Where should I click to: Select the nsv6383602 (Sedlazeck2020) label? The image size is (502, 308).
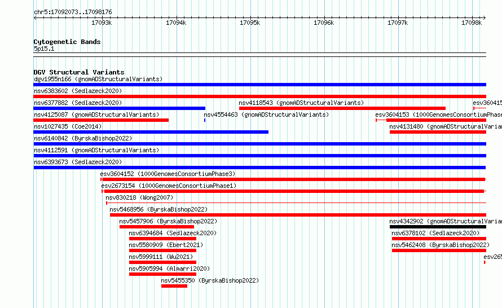pyautogui.click(x=78, y=91)
